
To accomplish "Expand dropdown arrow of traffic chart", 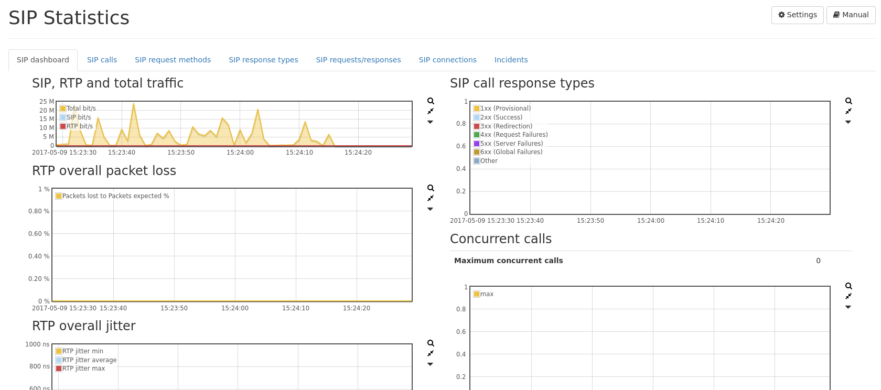I will [430, 122].
